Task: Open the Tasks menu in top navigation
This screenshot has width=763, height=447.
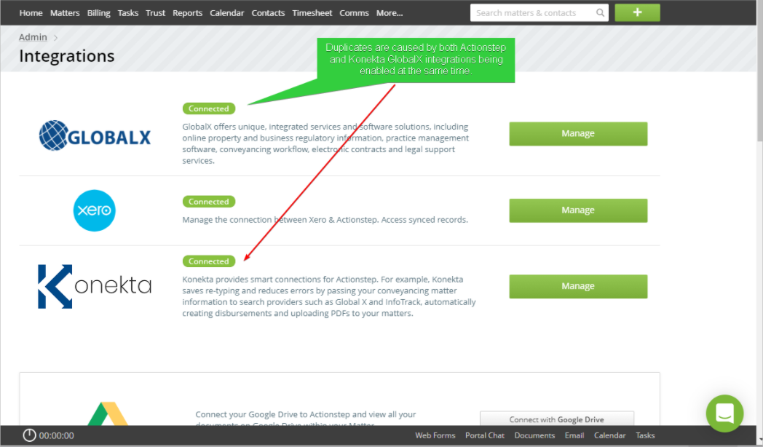Action: coord(128,13)
